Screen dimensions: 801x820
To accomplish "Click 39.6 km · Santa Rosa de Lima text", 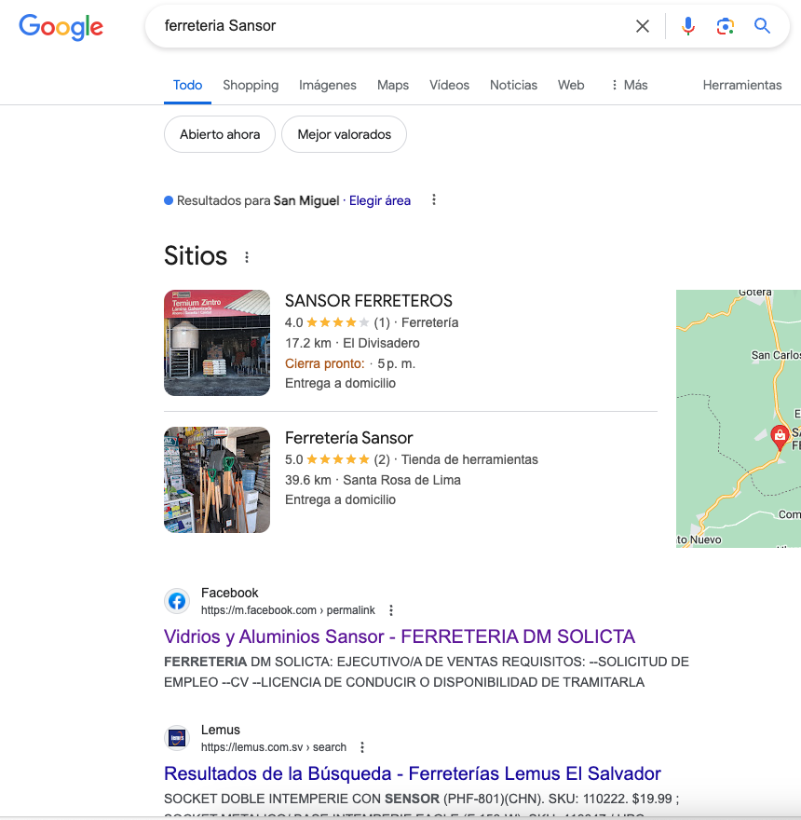I will click(x=373, y=480).
